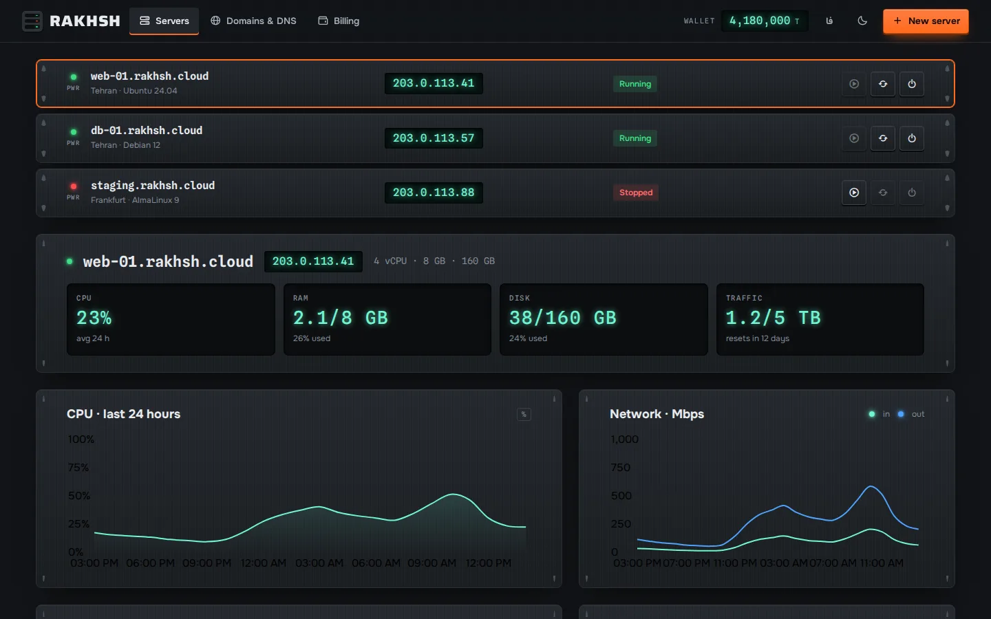The width and height of the screenshot is (991, 619).
Task: Click the Running badge for db-01
Action: pyautogui.click(x=635, y=138)
